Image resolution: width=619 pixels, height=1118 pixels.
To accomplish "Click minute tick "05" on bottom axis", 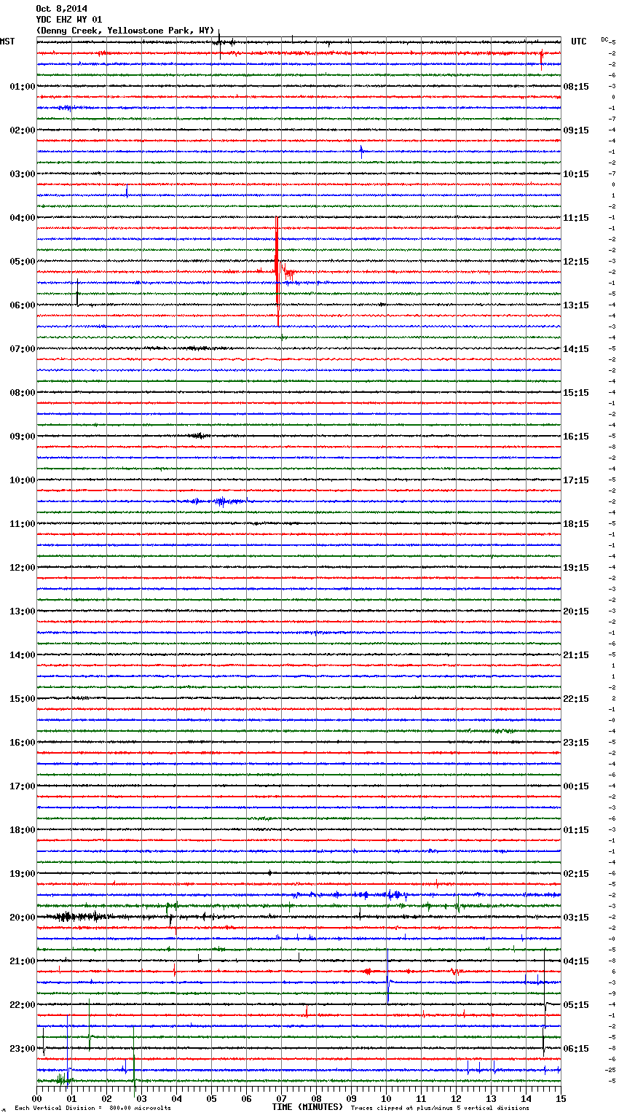I will click(211, 1098).
